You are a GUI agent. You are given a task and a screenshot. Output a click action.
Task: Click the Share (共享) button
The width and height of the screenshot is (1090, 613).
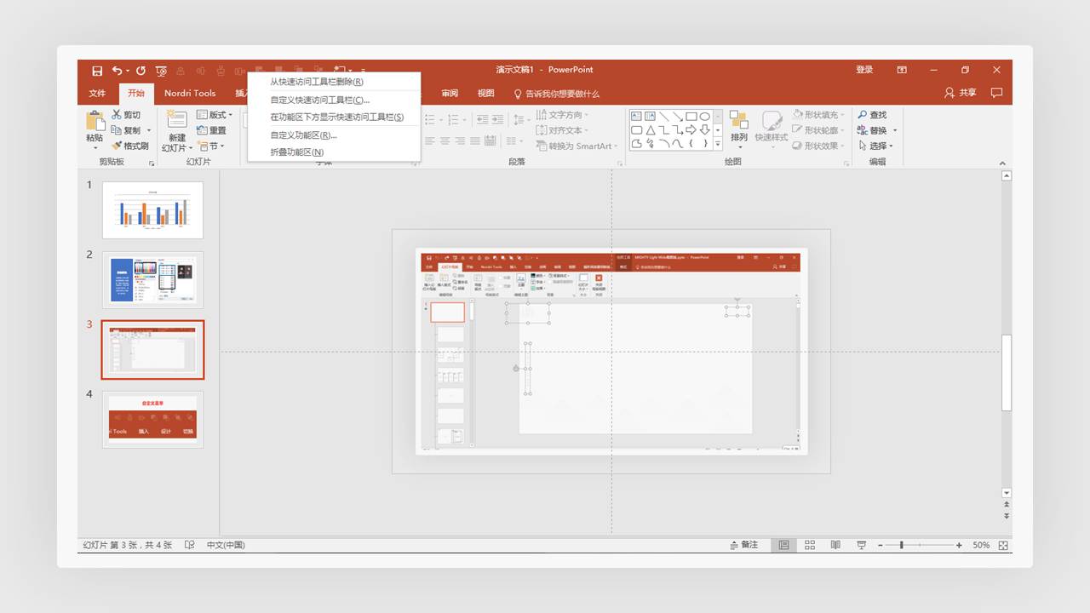click(x=961, y=93)
